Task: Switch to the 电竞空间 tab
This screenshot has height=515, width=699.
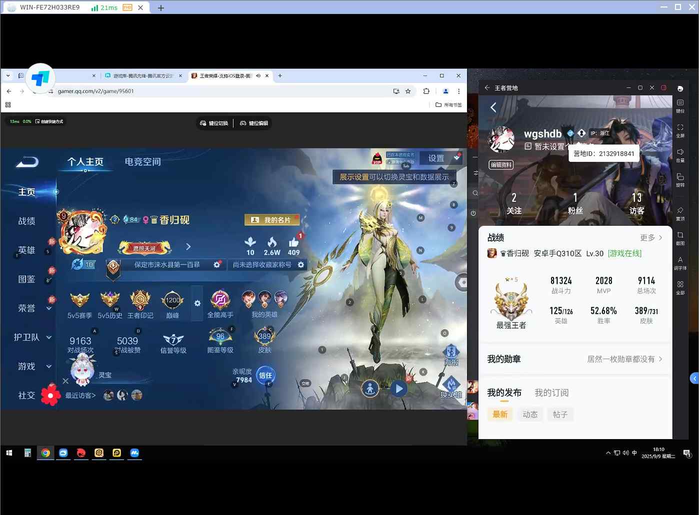Action: pyautogui.click(x=142, y=162)
